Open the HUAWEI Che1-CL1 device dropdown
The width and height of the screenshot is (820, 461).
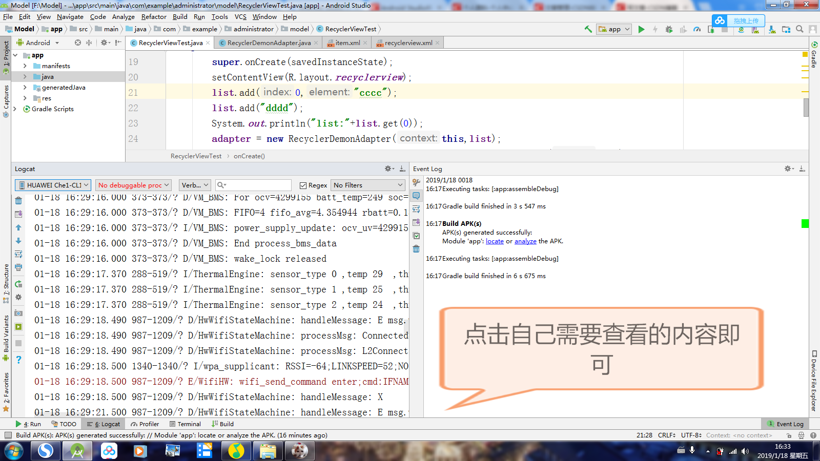coord(52,185)
